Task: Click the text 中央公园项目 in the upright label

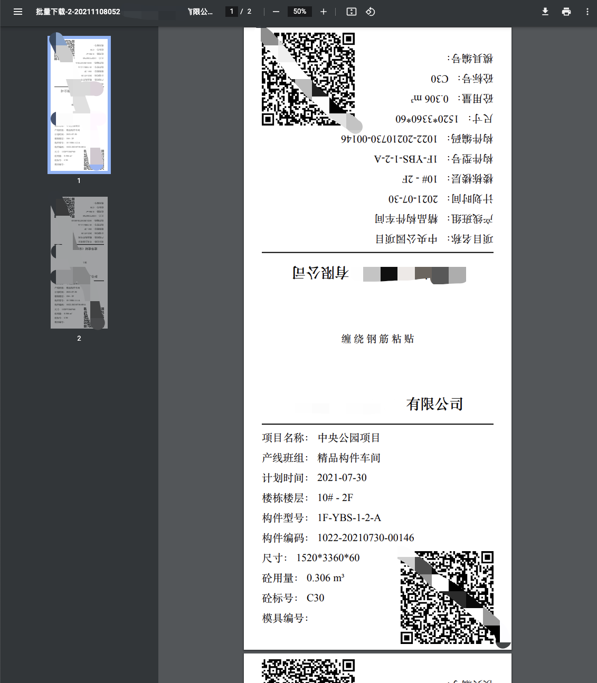Action: coord(349,438)
